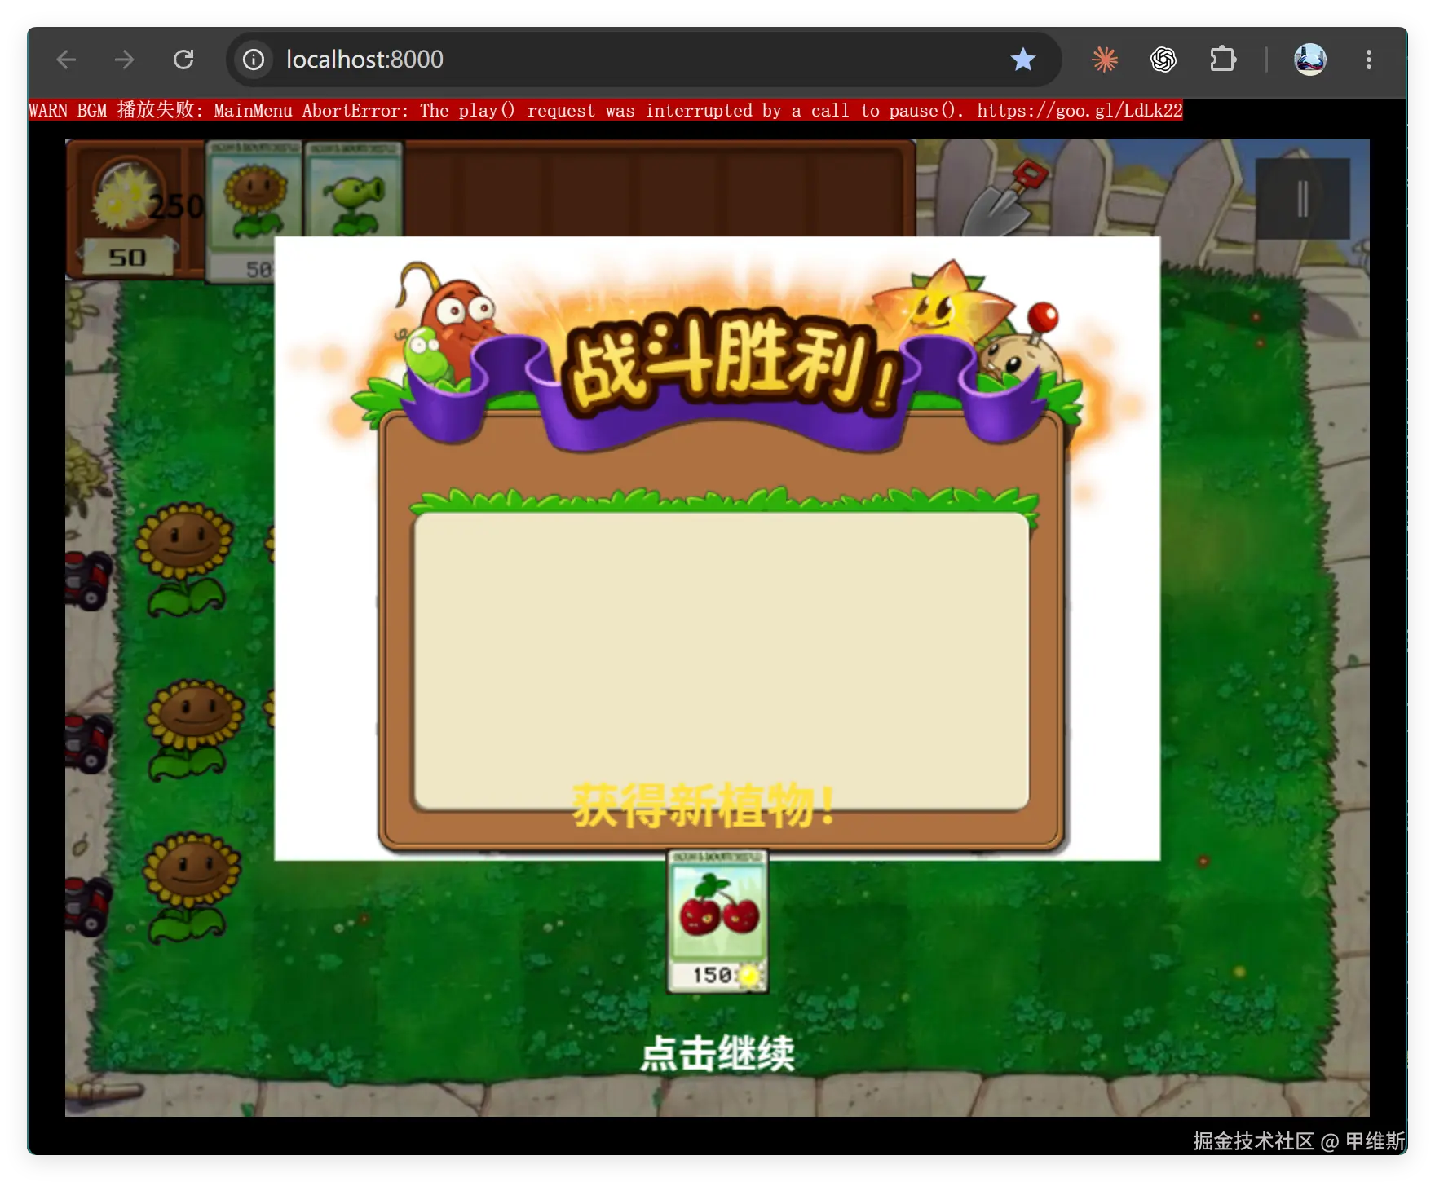1435x1182 pixels.
Task: Click the middle-row sunflower plant
Action: pyautogui.click(x=194, y=730)
